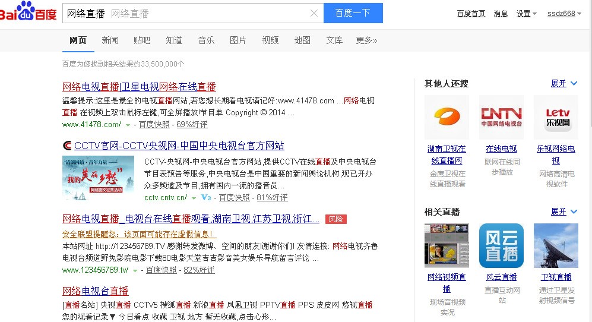Click the CCTV logo icon beside the result title
592x322 pixels.
67,146
